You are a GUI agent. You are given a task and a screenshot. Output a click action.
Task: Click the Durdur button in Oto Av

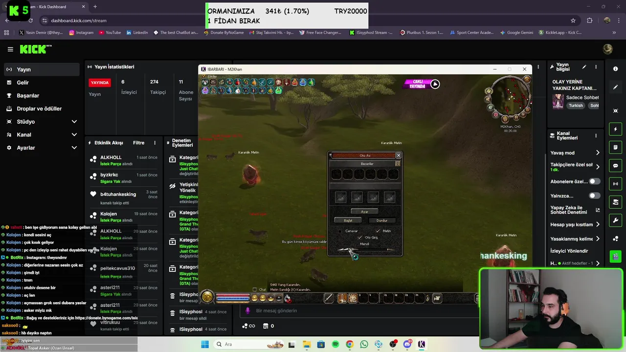(381, 220)
